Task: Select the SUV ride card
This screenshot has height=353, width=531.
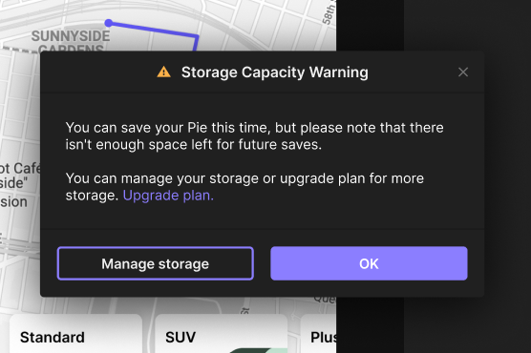Action: click(222, 334)
